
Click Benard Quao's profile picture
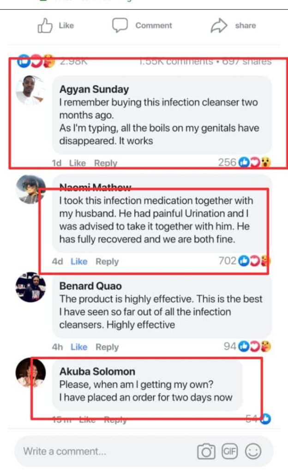[30, 287]
